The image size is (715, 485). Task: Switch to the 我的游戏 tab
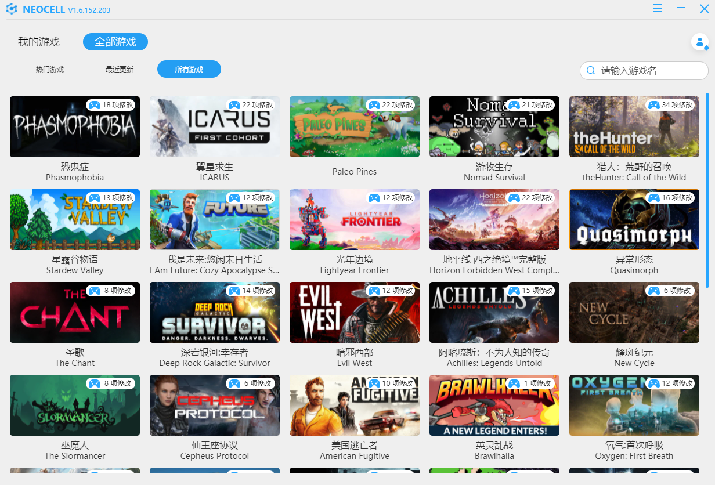[x=39, y=42]
